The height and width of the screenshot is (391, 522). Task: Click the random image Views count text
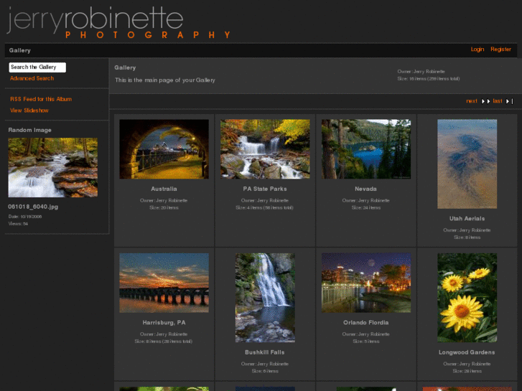click(x=18, y=224)
